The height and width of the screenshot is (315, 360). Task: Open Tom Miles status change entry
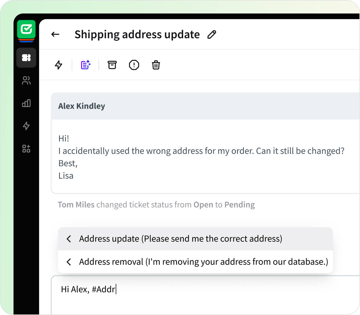[156, 204]
